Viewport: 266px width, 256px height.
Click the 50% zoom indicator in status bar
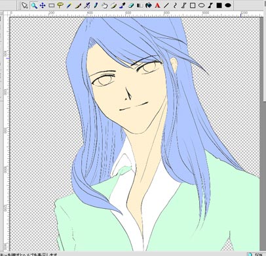(x=258, y=255)
